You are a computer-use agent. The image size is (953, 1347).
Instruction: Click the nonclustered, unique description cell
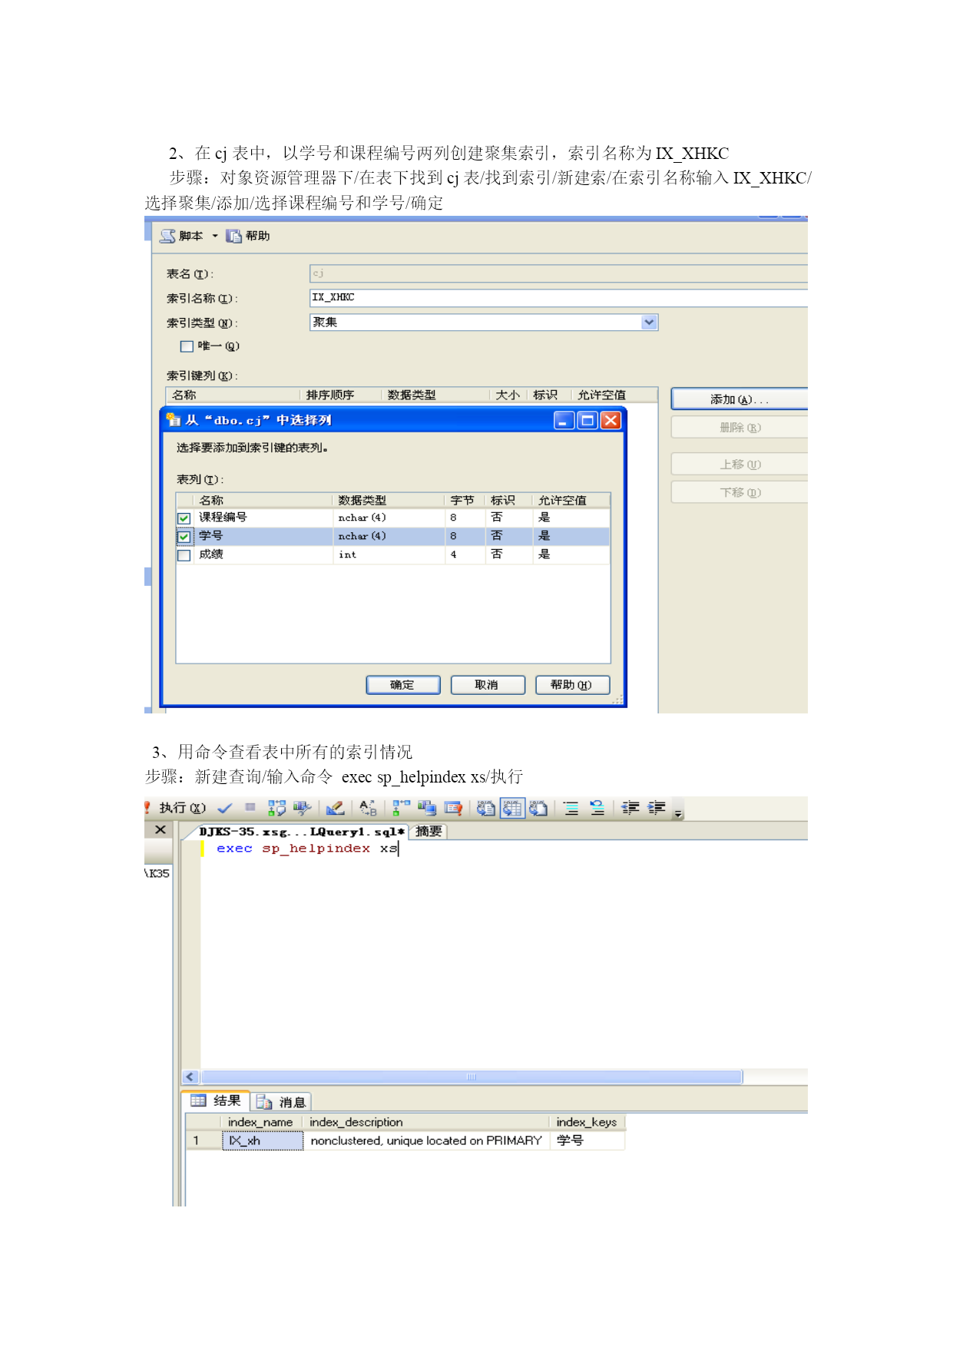point(426,1141)
